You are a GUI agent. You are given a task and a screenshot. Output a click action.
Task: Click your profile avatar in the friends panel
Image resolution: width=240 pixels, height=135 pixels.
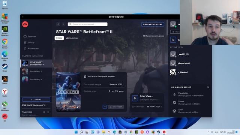click(x=173, y=24)
